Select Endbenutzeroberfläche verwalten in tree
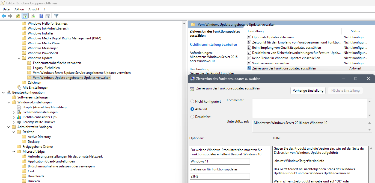 (x=57, y=63)
